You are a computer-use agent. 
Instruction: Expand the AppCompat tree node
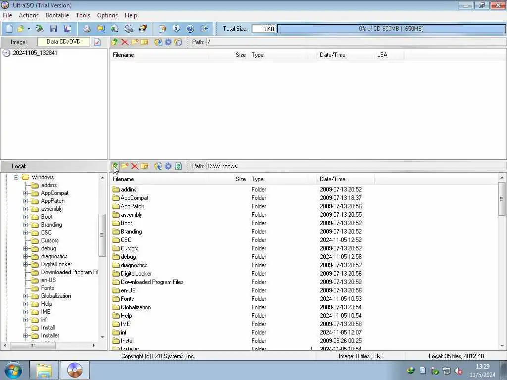click(26, 193)
